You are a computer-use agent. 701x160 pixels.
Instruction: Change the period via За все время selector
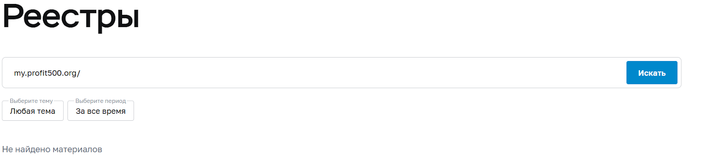point(101,111)
